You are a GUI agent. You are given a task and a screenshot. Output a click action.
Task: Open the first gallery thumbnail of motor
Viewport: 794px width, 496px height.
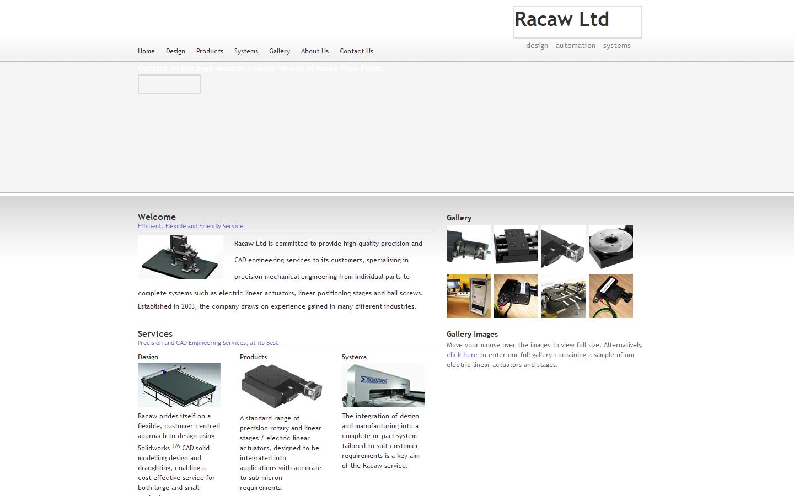tap(469, 246)
